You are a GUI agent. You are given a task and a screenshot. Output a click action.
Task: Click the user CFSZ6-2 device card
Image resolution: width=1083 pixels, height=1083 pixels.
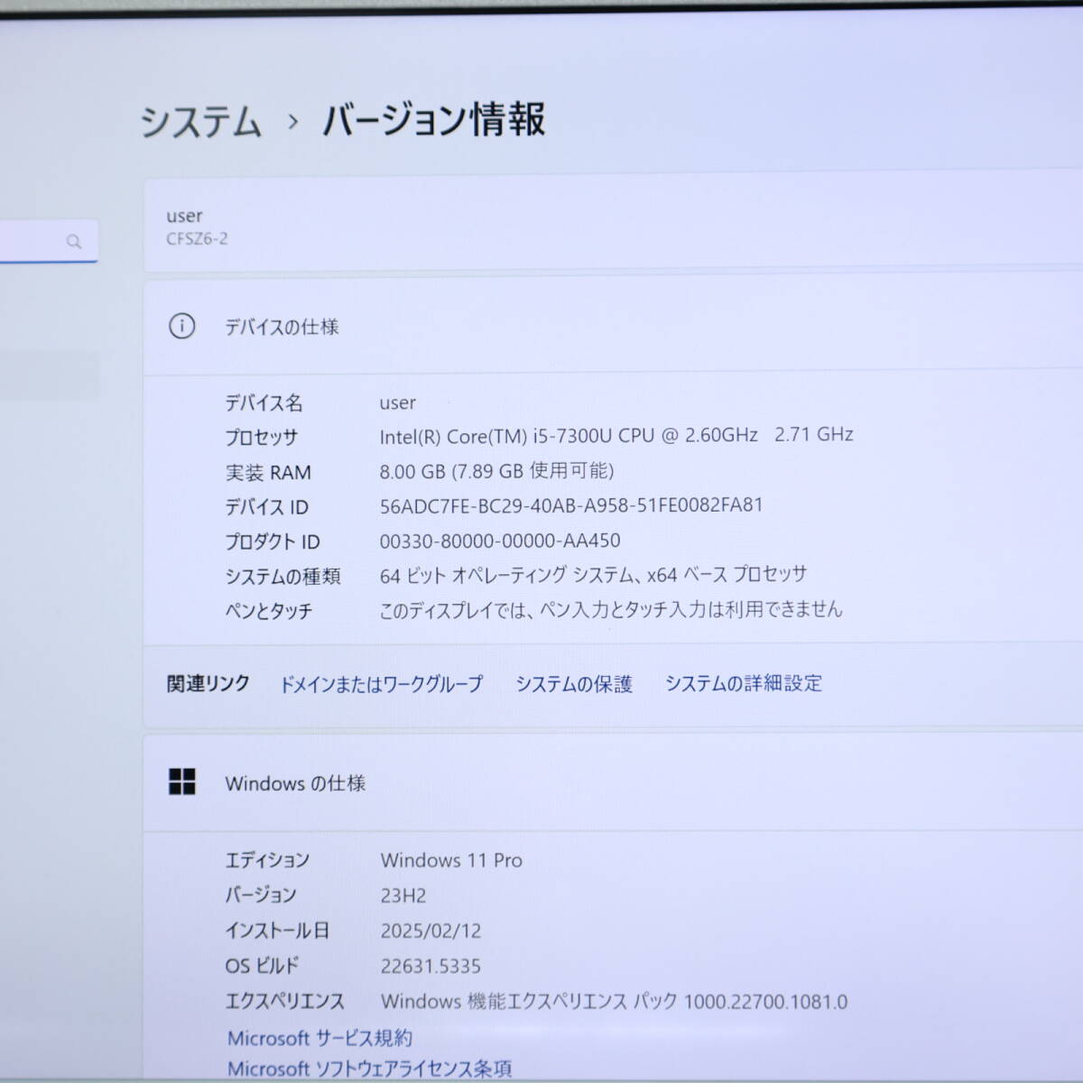click(x=614, y=226)
